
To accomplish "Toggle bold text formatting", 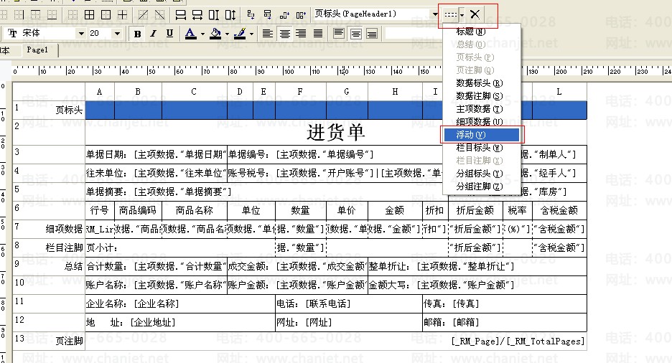I will pos(137,34).
